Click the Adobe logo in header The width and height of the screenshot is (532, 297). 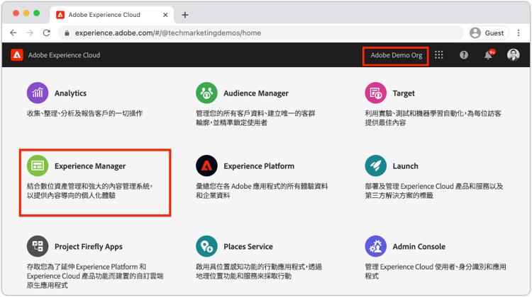pos(17,54)
